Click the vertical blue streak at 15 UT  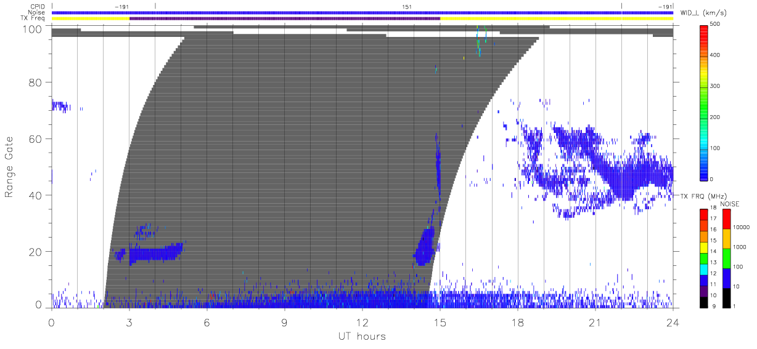[x=438, y=163]
